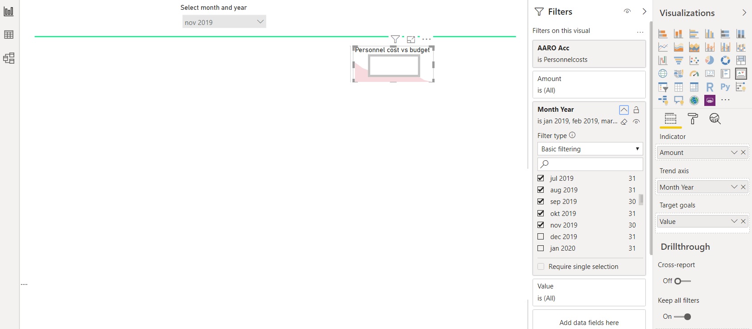Check the dec 2019 filter checkbox
The image size is (752, 329).
tap(541, 236)
